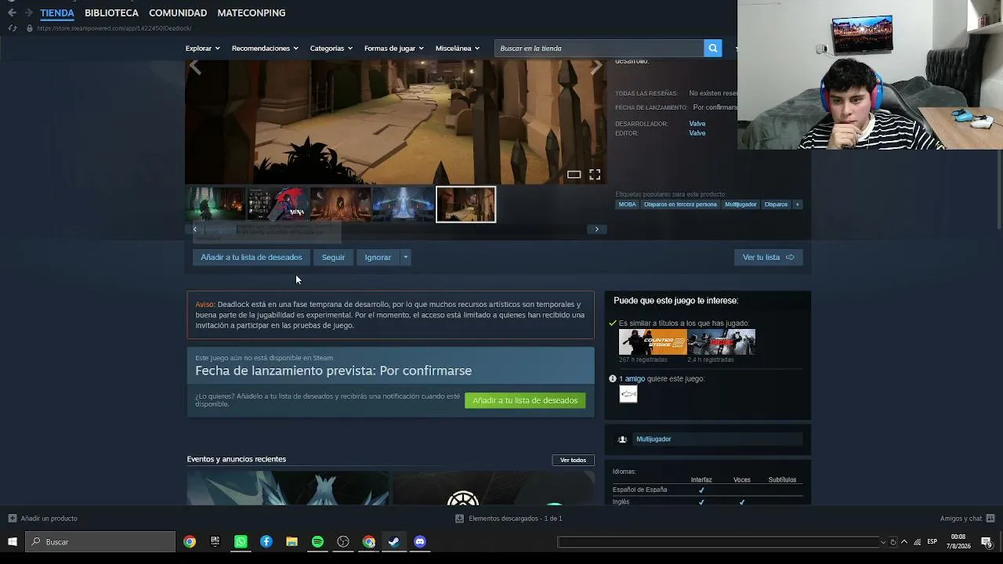Expand the Miscelánea dropdown menu

(458, 49)
